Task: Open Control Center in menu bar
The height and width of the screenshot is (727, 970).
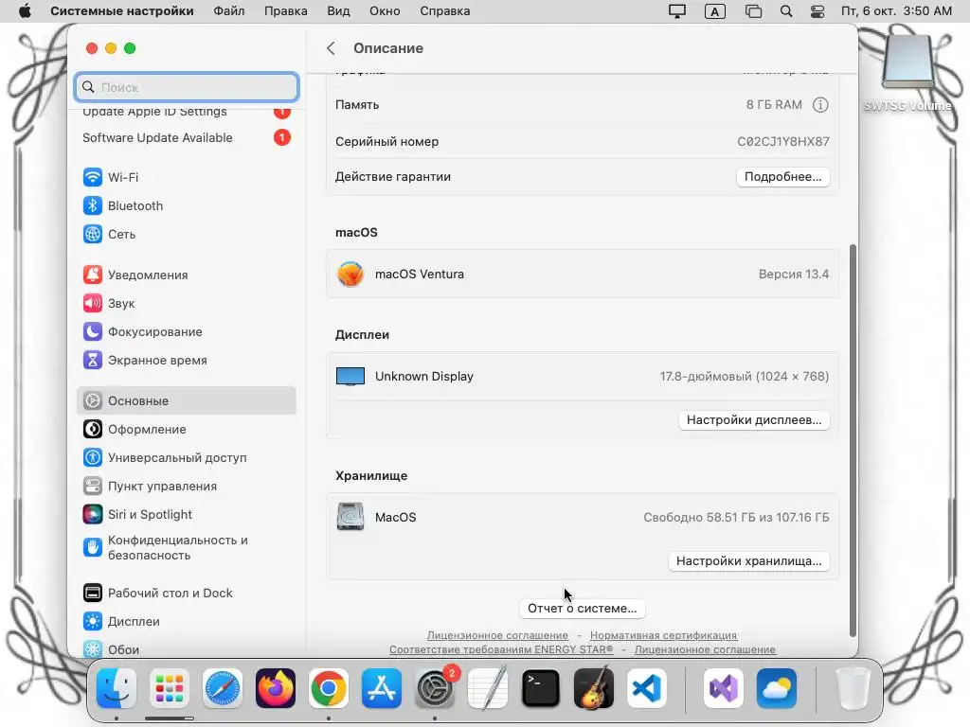Action: (817, 11)
